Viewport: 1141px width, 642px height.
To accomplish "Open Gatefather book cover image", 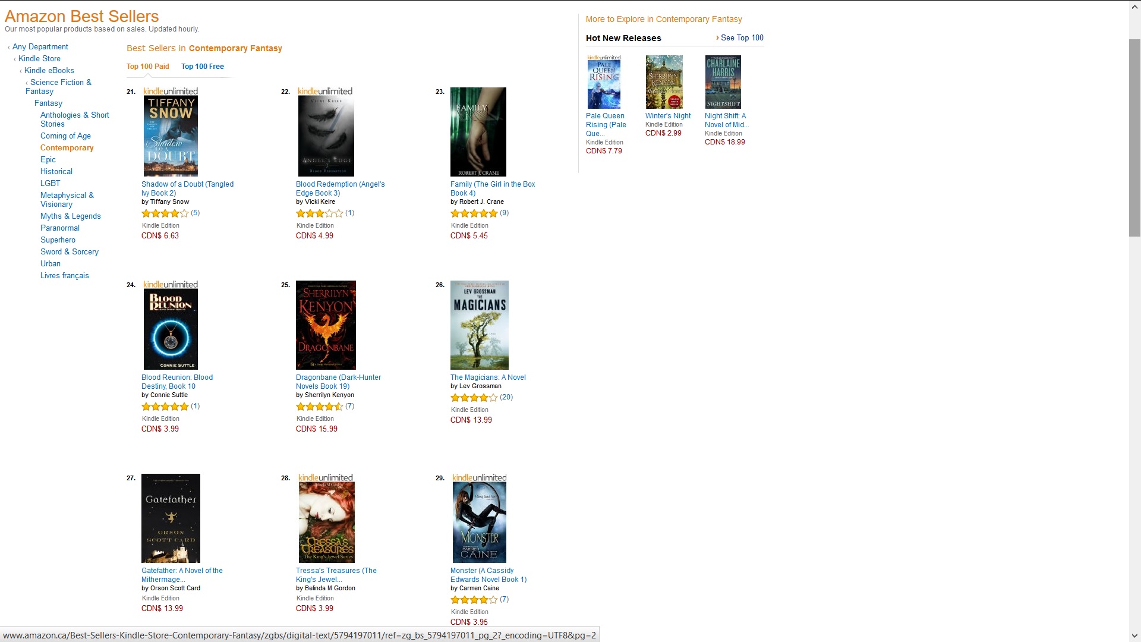I will [171, 518].
